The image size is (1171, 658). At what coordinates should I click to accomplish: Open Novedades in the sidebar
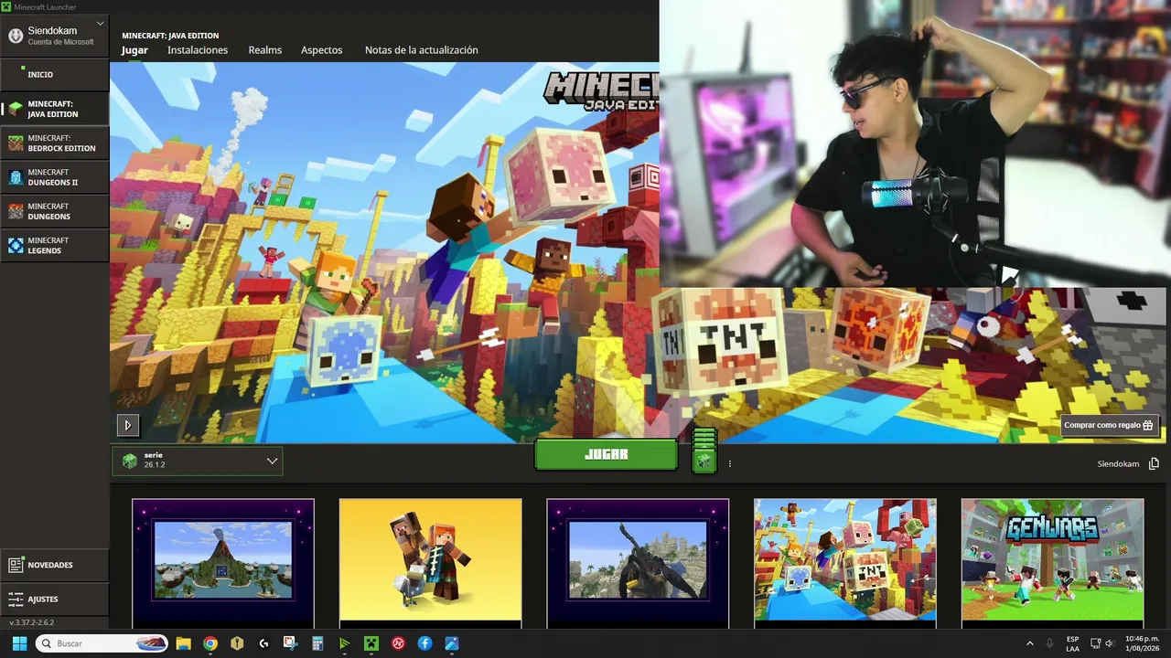[x=55, y=565]
